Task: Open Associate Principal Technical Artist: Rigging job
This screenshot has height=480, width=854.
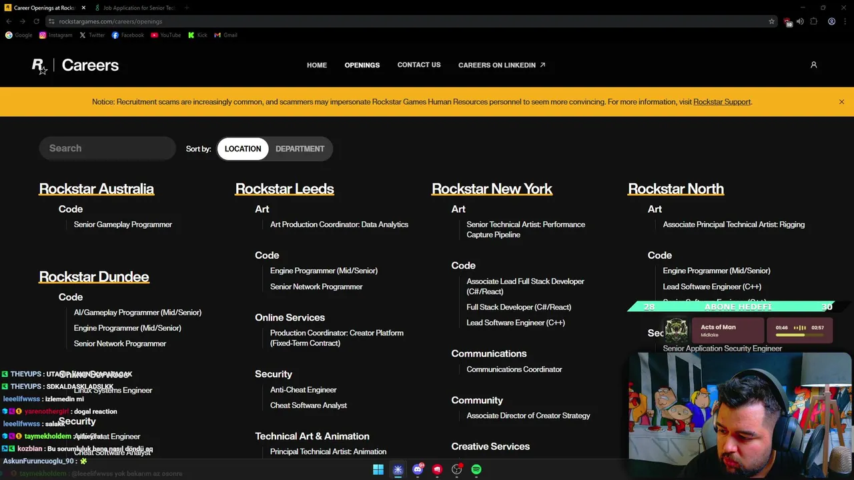Action: click(x=734, y=225)
